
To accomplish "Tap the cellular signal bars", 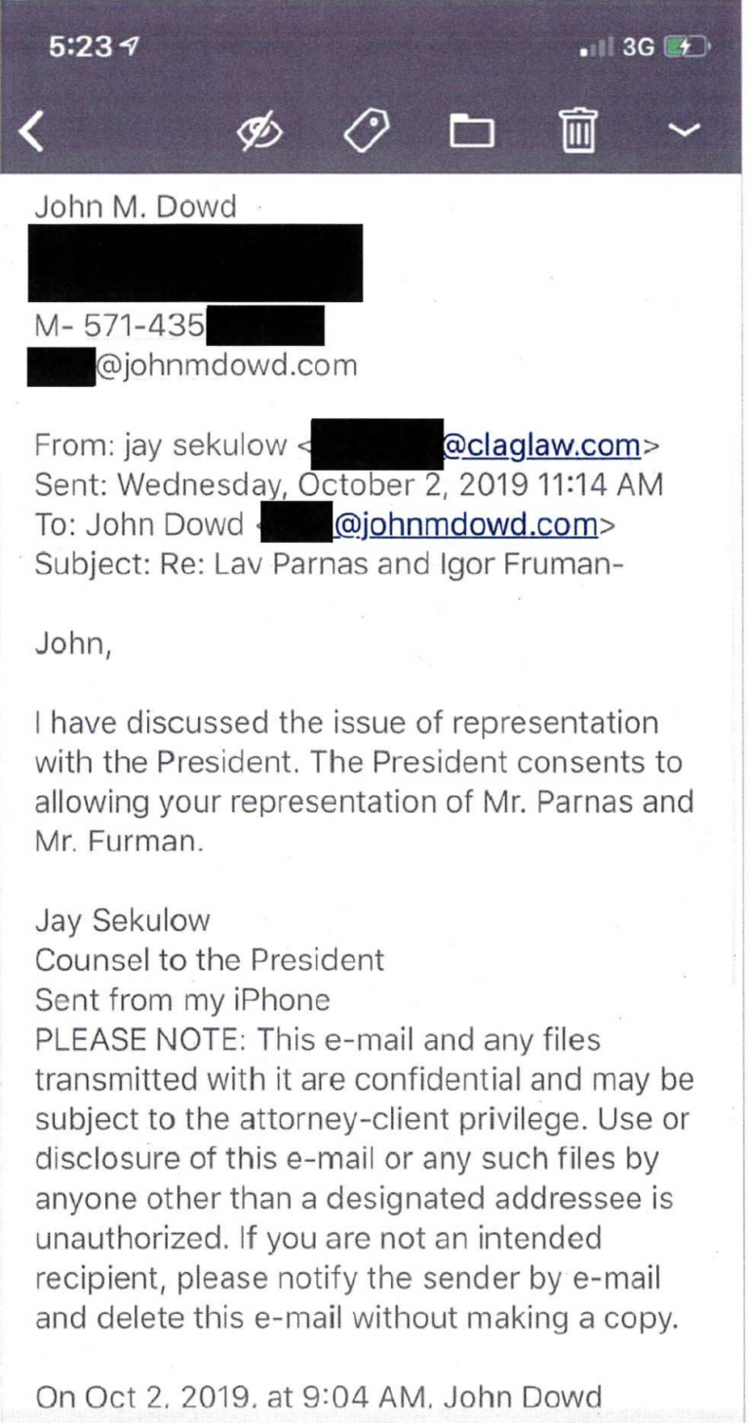I will click(597, 47).
